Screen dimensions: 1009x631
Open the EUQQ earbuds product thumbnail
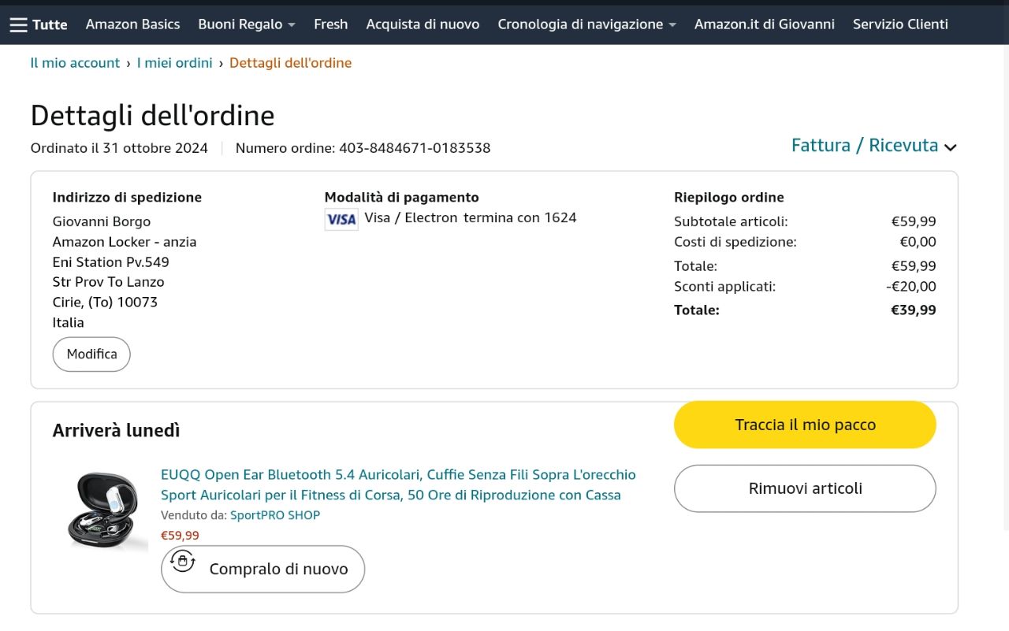coord(103,510)
